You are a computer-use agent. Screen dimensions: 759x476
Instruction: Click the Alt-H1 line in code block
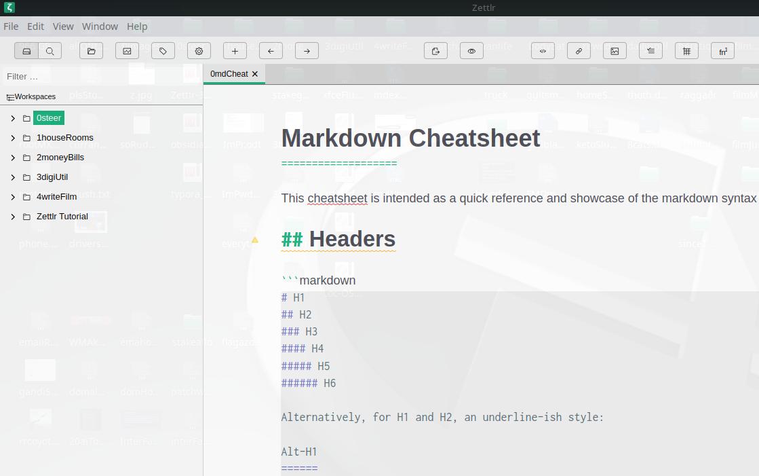click(x=299, y=452)
